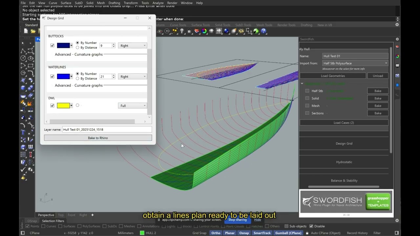Enable the Sections checkbox in Swordfish
This screenshot has width=420, height=236.
coord(307,113)
